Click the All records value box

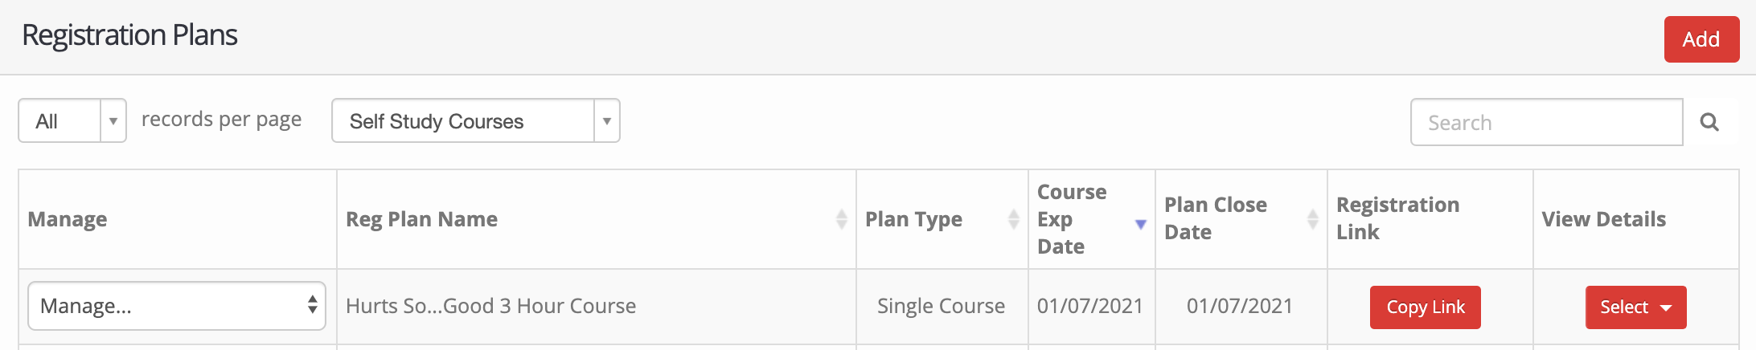click(60, 121)
